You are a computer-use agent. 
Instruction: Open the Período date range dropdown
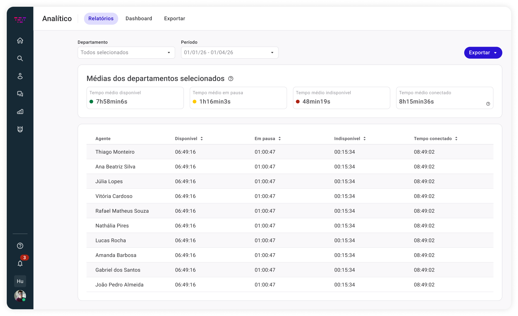tap(230, 53)
